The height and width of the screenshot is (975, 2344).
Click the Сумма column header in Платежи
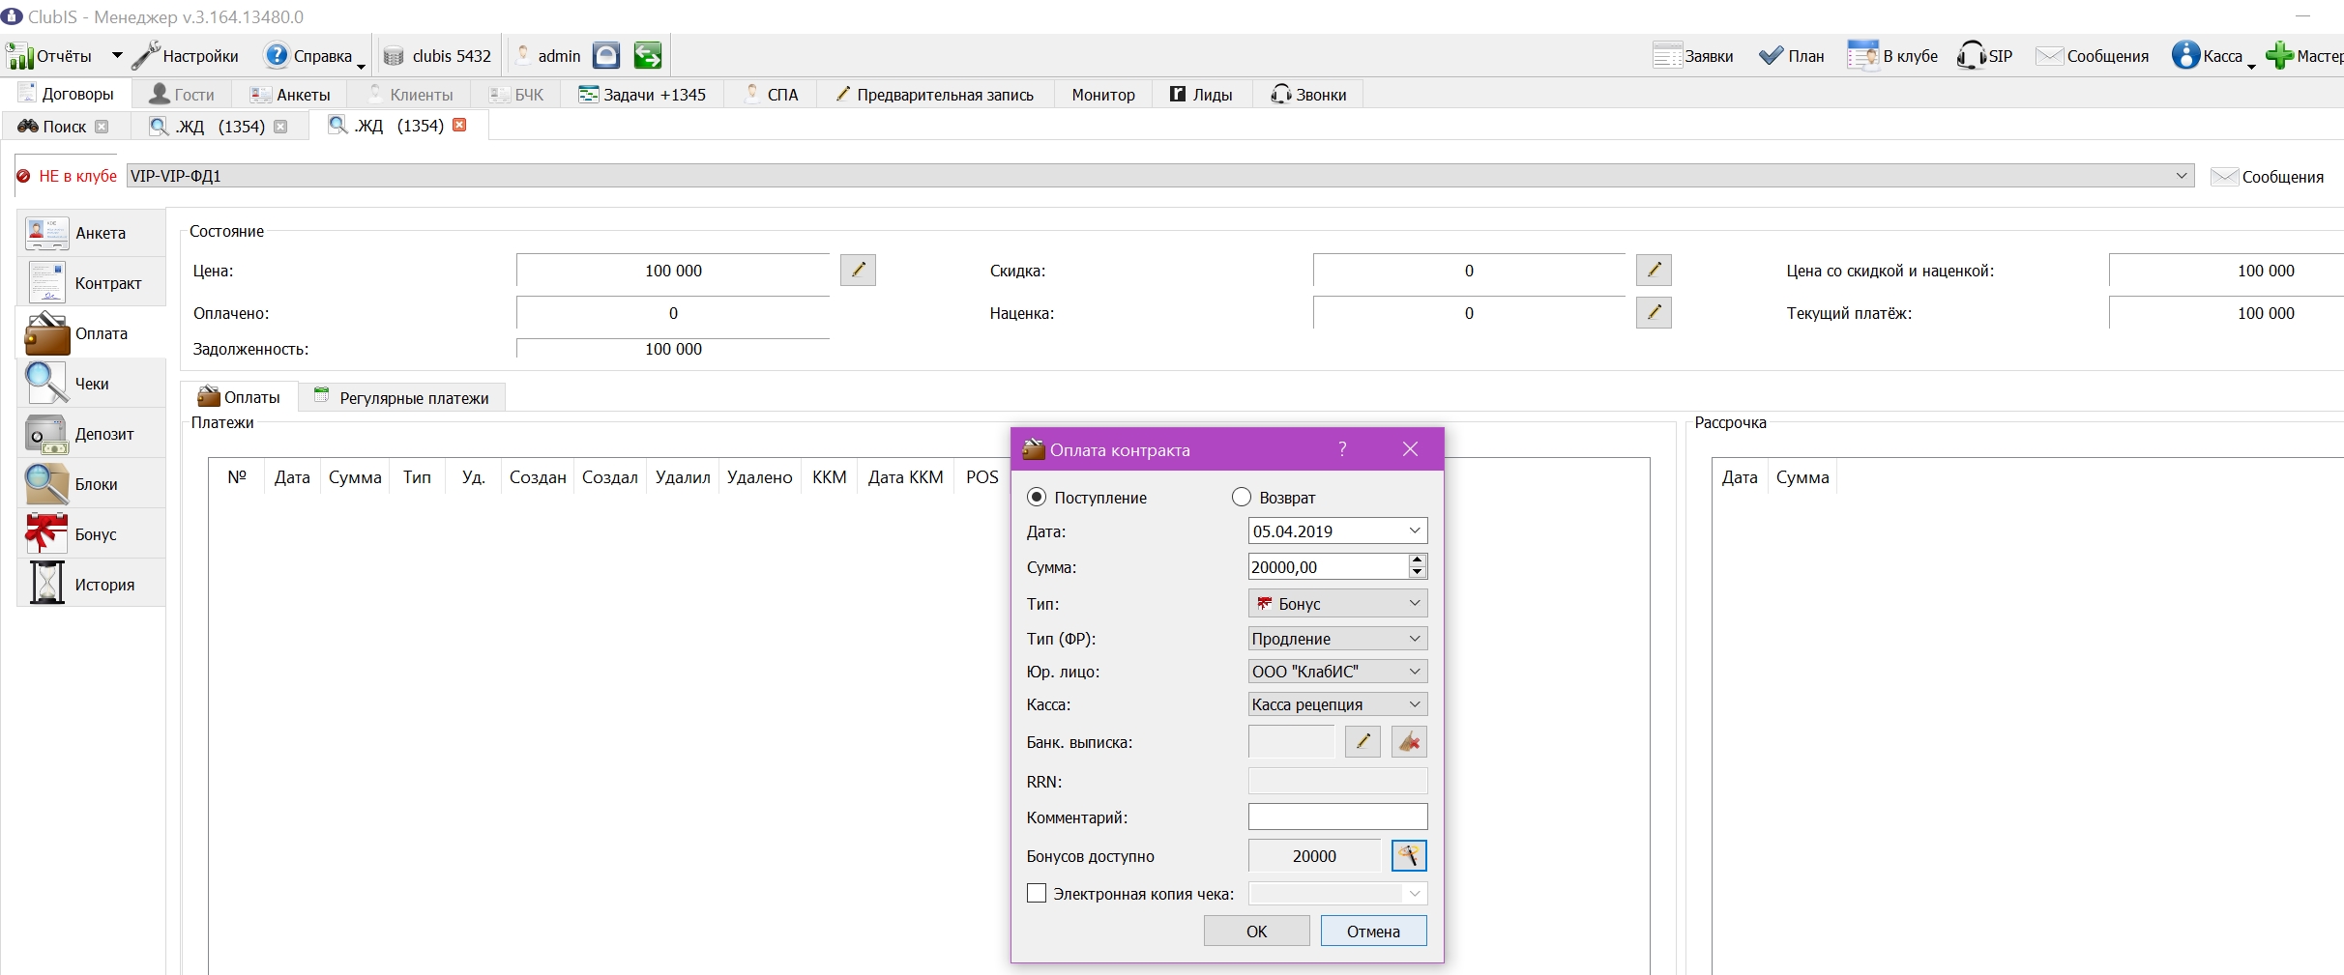355,477
